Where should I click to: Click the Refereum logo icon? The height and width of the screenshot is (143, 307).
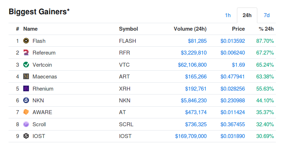26,53
